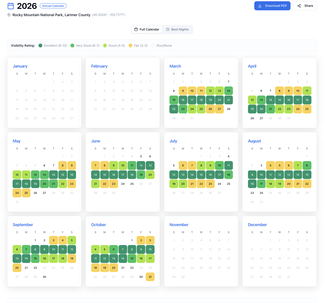Click the Share button
The height and width of the screenshot is (303, 325).
coord(305,6)
